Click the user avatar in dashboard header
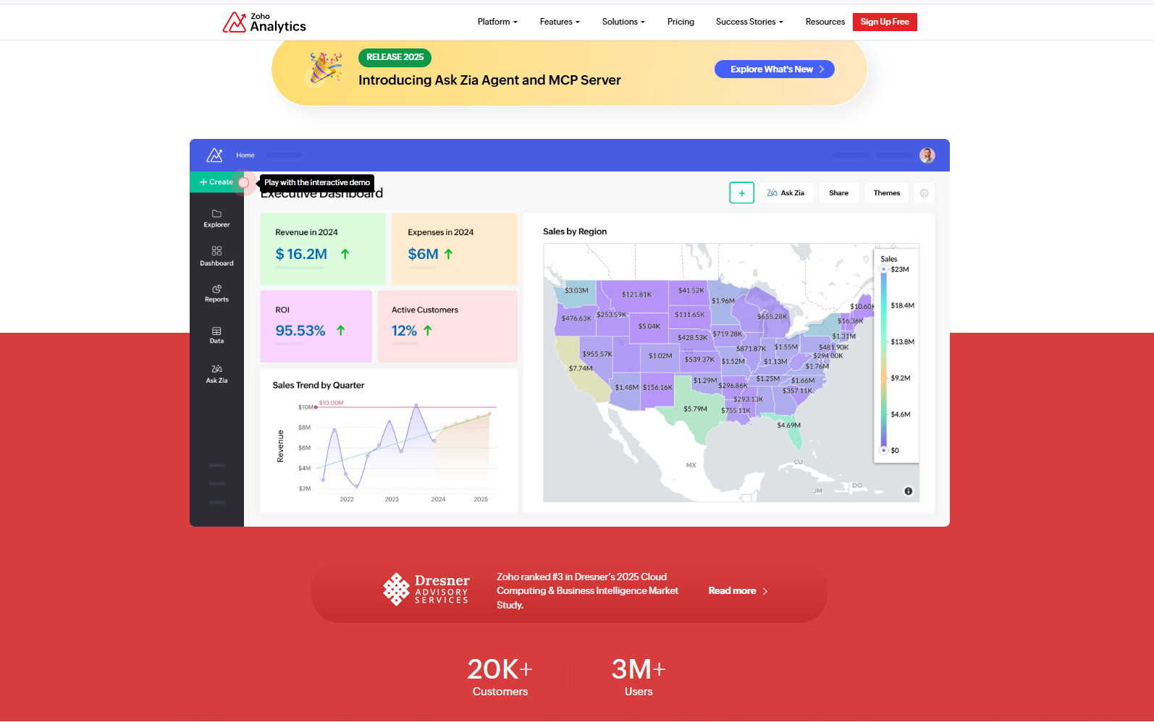Screen dimensions: 1154x722 [927, 155]
